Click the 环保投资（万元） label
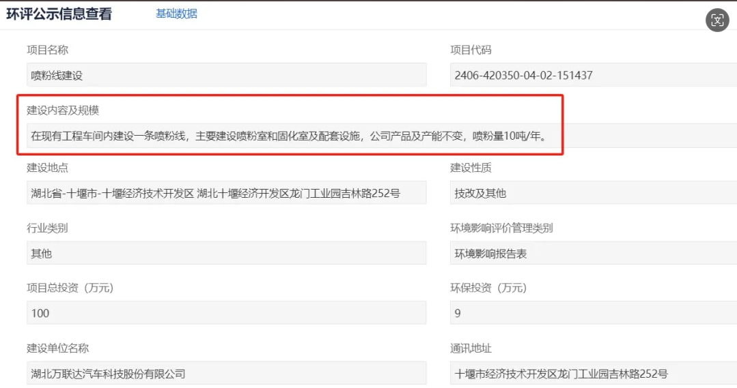 click(488, 288)
